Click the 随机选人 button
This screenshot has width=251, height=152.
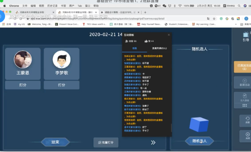(199, 141)
